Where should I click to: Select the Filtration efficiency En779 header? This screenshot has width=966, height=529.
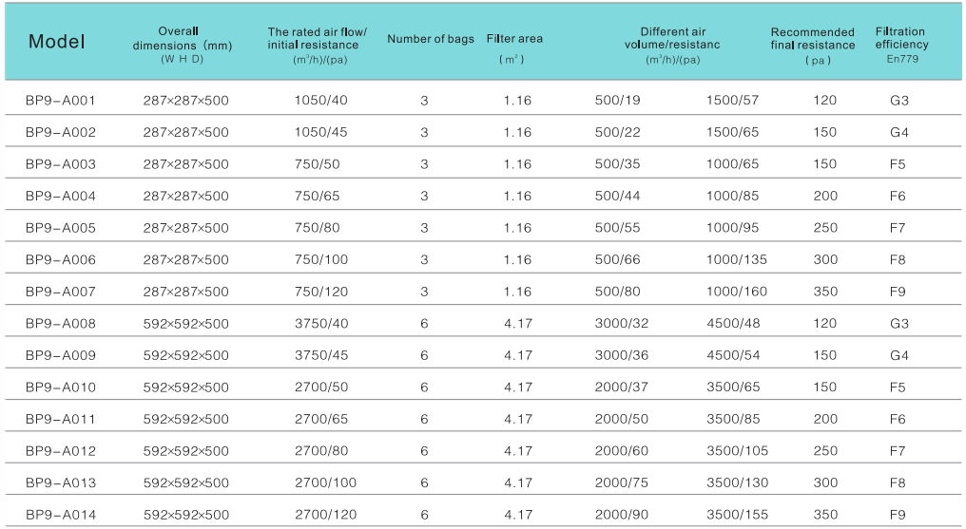[901, 45]
